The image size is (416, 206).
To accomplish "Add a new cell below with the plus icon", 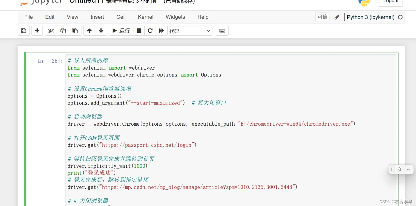I will tap(37, 31).
